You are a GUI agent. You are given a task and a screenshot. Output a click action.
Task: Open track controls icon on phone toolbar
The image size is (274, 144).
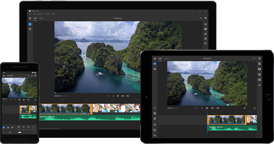coord(12,127)
